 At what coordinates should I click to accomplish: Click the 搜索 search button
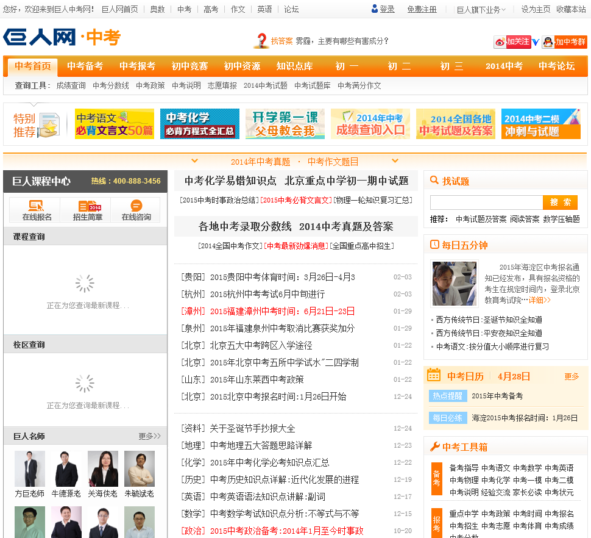[x=560, y=203]
